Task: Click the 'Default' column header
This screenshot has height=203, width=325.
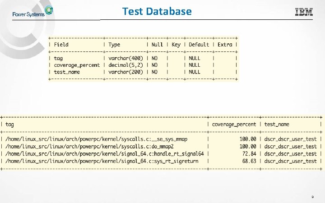Action: click(199, 45)
